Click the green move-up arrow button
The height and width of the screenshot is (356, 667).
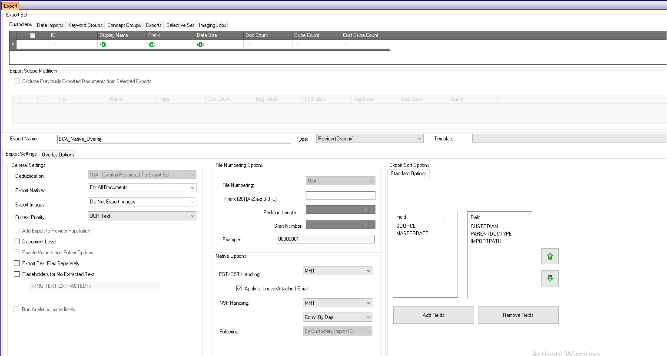coord(550,256)
